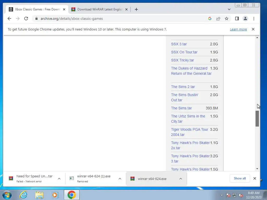The image size is (267, 200).
Task: Click the scrollbar up arrow
Action: 257,37
